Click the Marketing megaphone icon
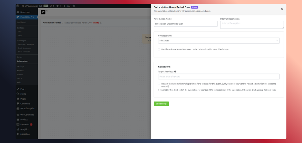 coord(18,134)
